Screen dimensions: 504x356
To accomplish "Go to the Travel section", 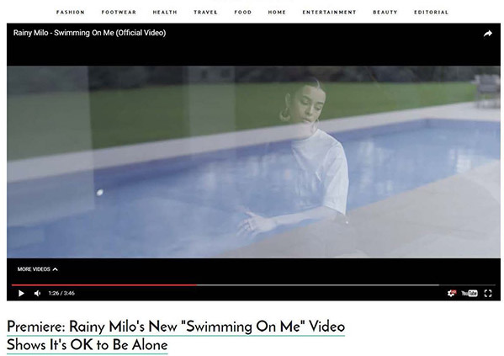I will point(205,13).
